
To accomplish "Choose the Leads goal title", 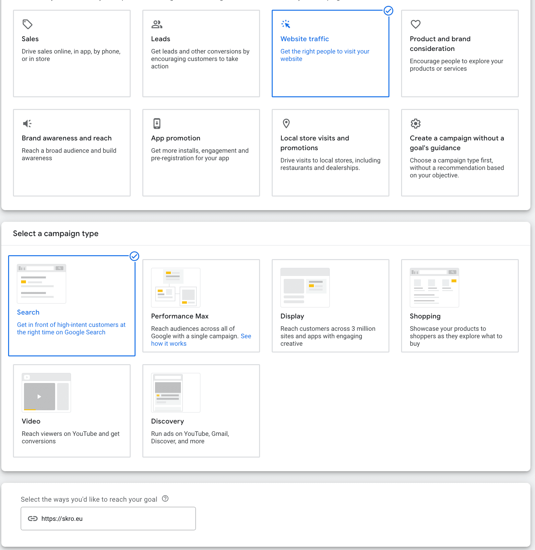I will click(x=160, y=39).
